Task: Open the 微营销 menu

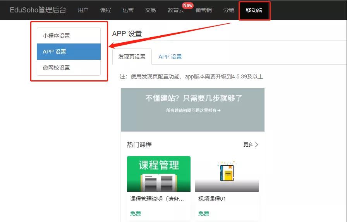Action: (x=204, y=10)
